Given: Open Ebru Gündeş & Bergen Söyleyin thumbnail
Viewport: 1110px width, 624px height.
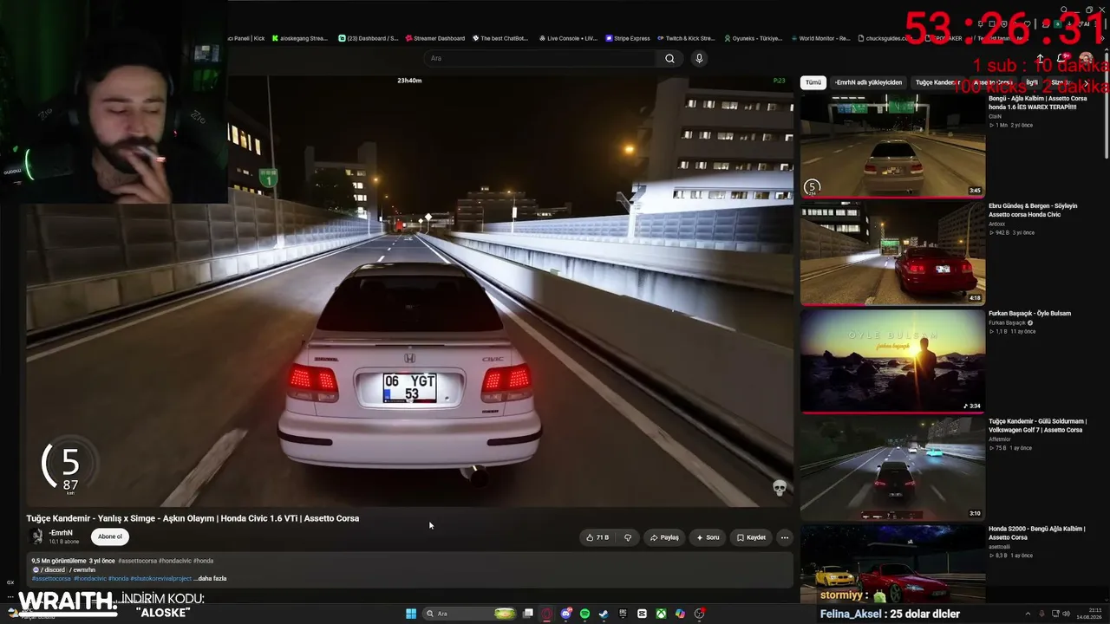Looking at the screenshot, I should click(892, 253).
